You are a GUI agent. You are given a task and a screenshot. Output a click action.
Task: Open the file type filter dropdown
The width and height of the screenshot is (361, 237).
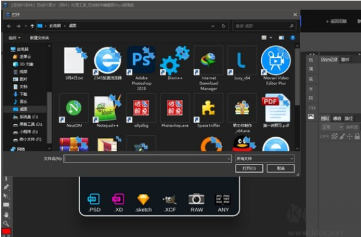click(265, 159)
